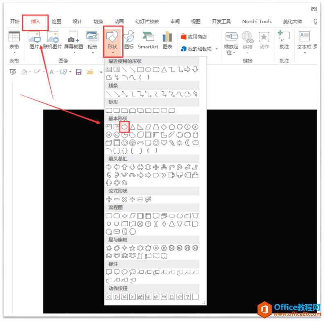This screenshot has height=321, width=324.
Task: Click the 图表 chart button
Action: (x=167, y=40)
